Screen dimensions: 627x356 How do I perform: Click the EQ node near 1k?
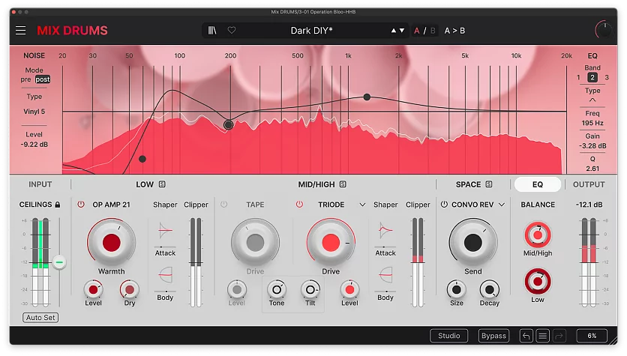pos(367,97)
